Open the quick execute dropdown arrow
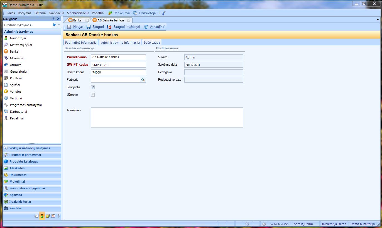The width and height of the screenshot is (382, 228). (59, 25)
